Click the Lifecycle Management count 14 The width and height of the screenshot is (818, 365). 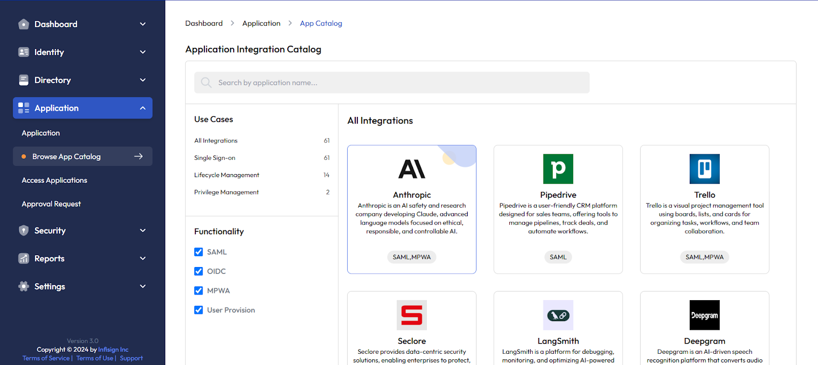pyautogui.click(x=326, y=175)
